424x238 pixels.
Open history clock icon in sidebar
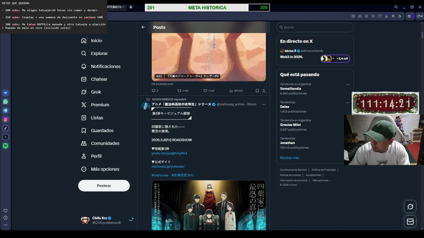pos(5,218)
